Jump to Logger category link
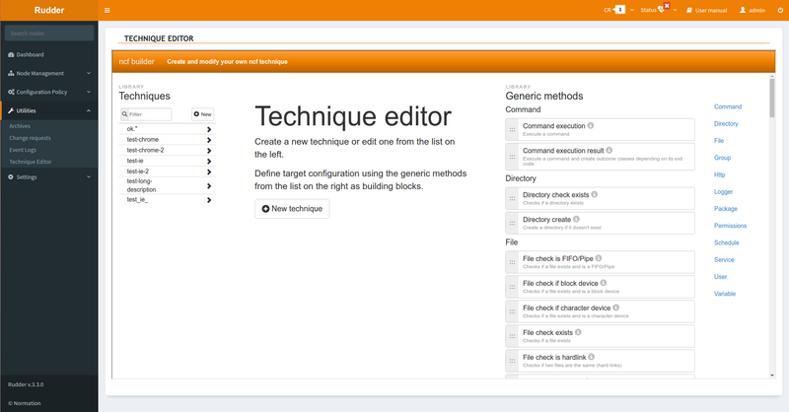The image size is (789, 412). [x=723, y=191]
